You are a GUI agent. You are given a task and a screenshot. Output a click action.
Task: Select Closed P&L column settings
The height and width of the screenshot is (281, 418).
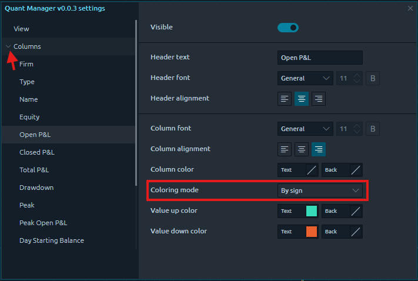(36, 152)
